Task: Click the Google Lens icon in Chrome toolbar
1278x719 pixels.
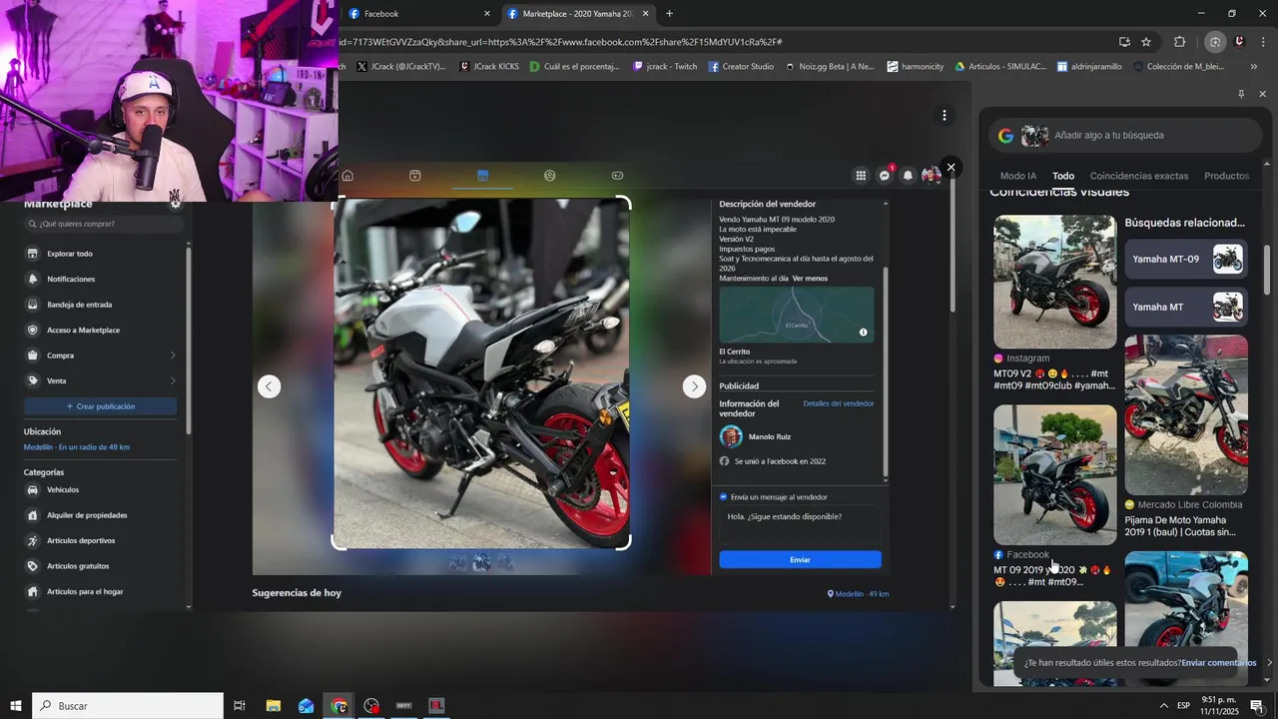Action: click(1214, 42)
